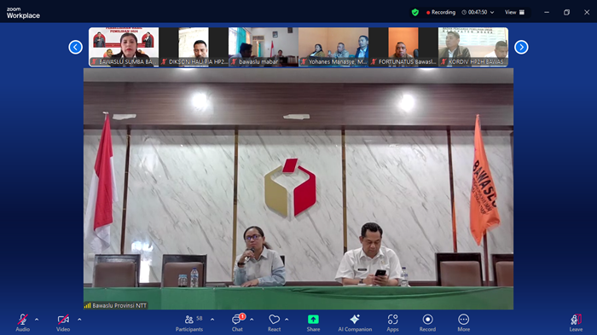597x335 pixels.
Task: Click the Zoom Workplace logo
Action: tap(23, 13)
